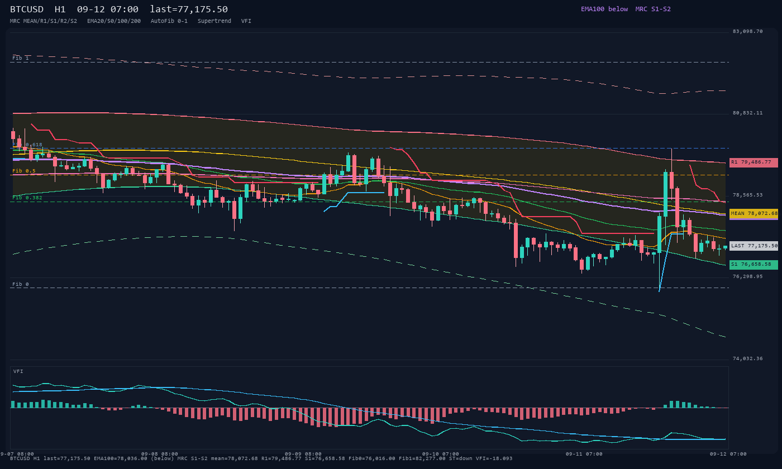Click the 09-11 07:00 time axis label
782x469 pixels.
tap(584, 454)
